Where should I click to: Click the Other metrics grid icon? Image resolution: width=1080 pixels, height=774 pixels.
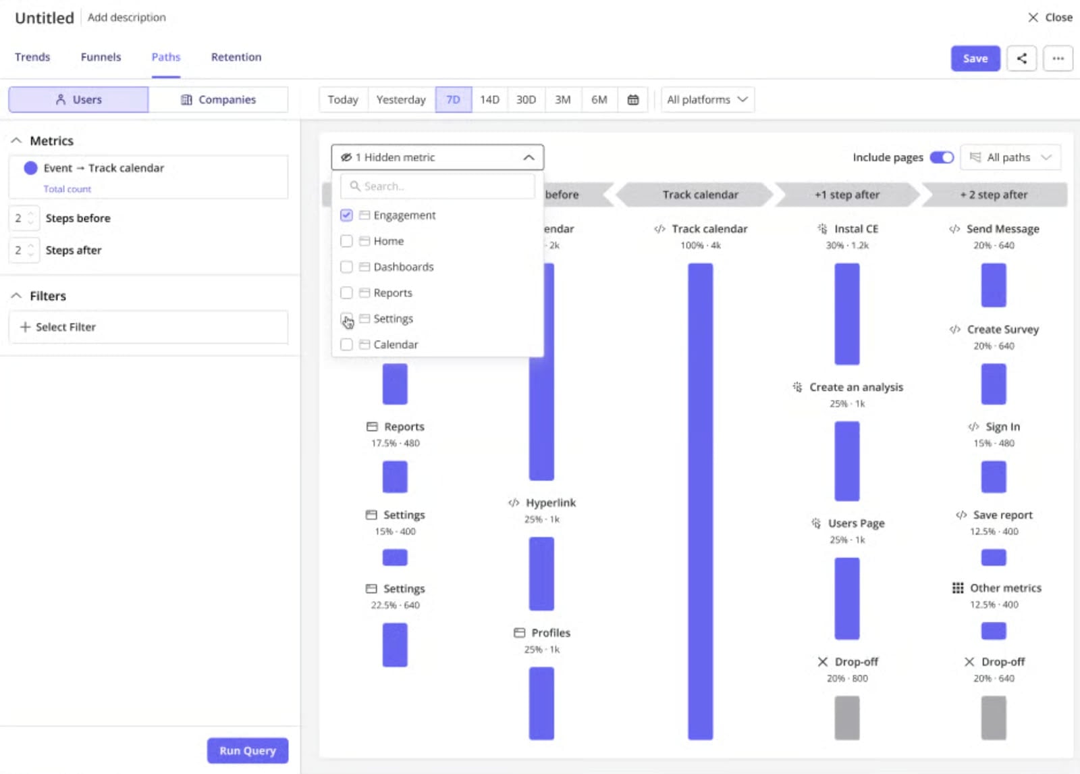(958, 588)
